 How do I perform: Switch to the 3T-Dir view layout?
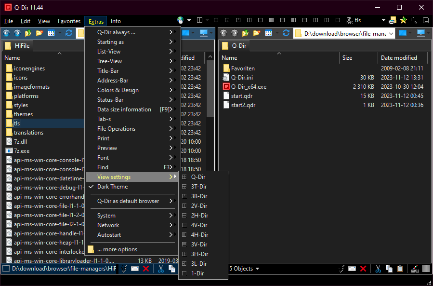(x=198, y=187)
